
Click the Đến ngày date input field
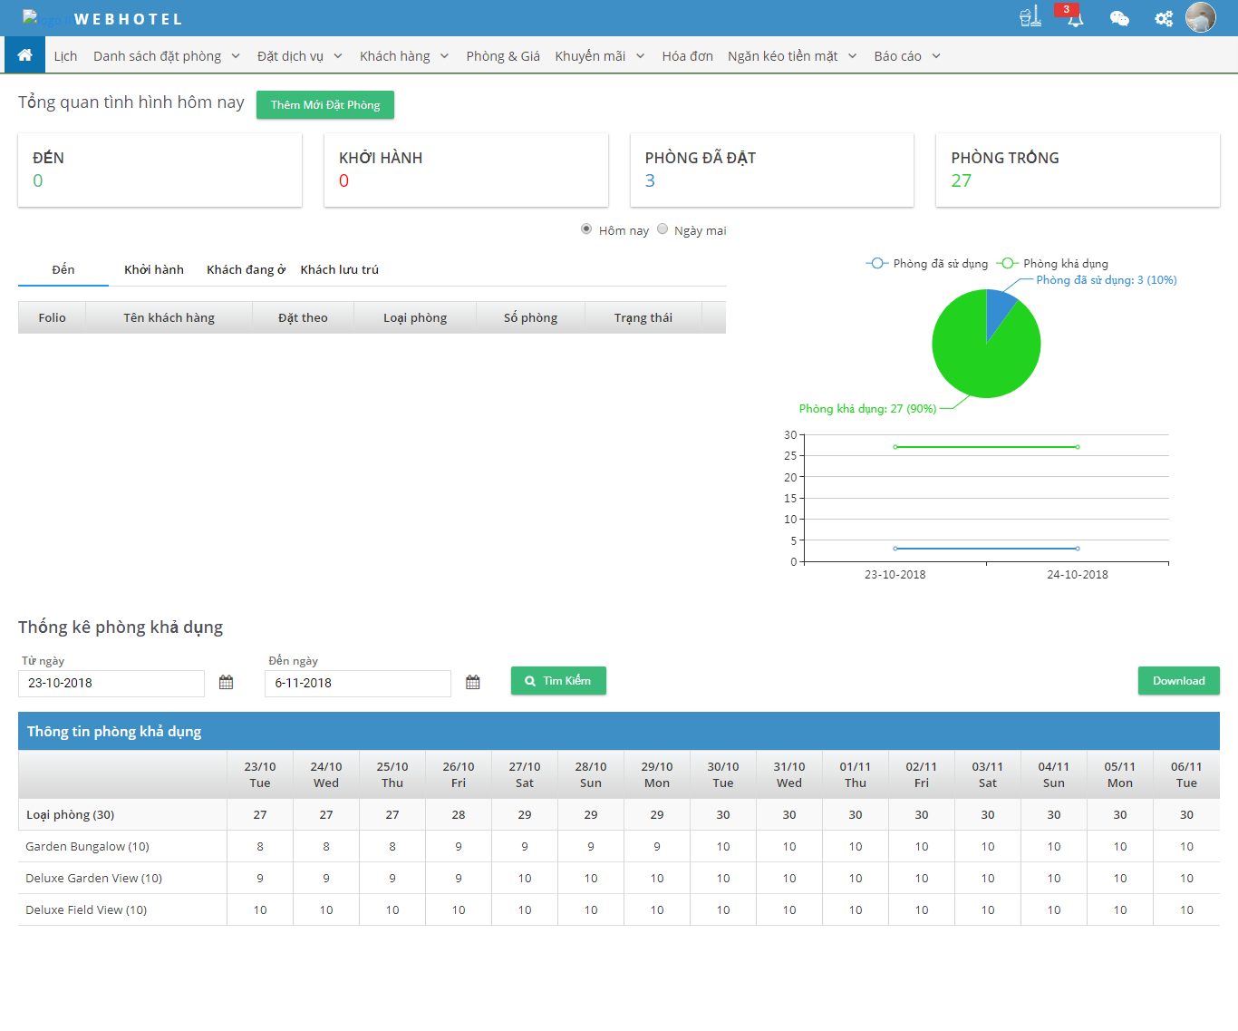coord(357,684)
